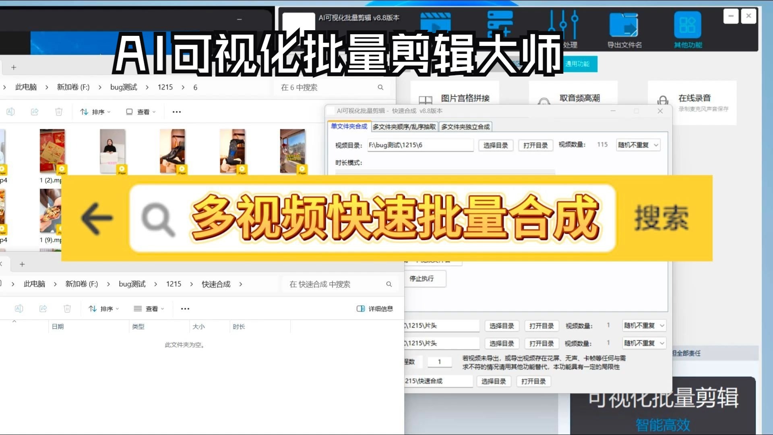Viewport: 773px width, 435px height.
Task: Click 打开目录 next to 视频目录 field
Action: (535, 145)
